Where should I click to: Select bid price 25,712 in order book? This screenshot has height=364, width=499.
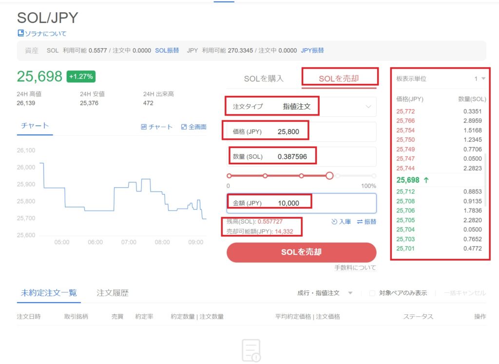(x=405, y=192)
